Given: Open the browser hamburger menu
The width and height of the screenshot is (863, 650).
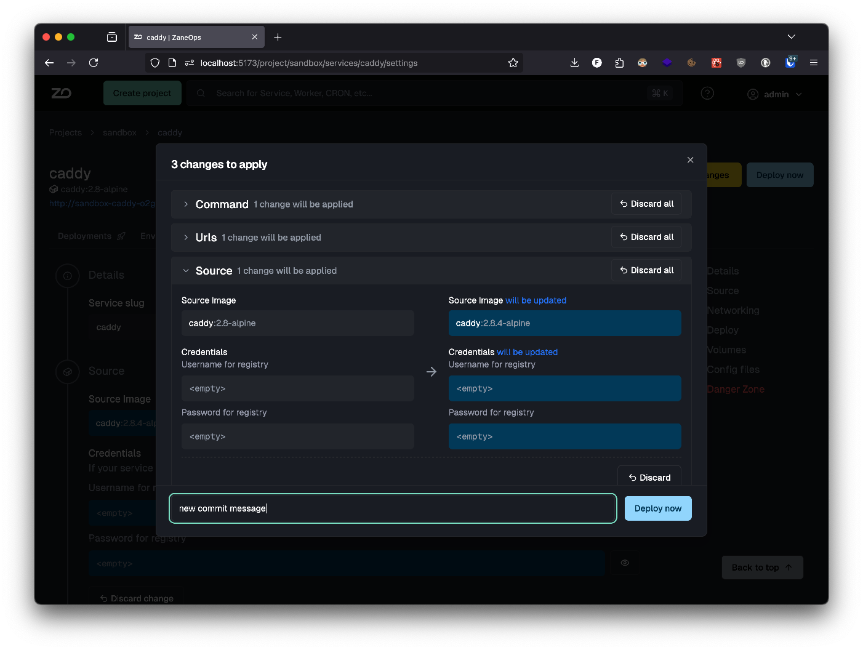Looking at the screenshot, I should pos(813,63).
